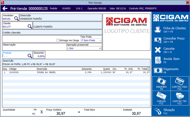Click the CLIENTE PADRÃO description
The width and height of the screenshot is (190, 117).
[43, 27]
